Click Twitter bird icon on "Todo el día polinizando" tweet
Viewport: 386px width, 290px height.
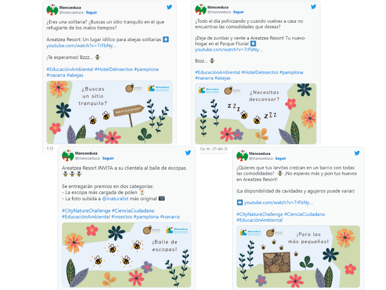(313, 7)
